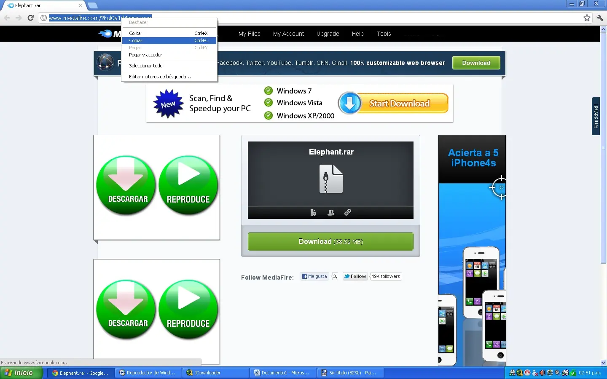Click the system clock 02:51 p.m.
Screen dimensions: 607x379
click(590, 373)
